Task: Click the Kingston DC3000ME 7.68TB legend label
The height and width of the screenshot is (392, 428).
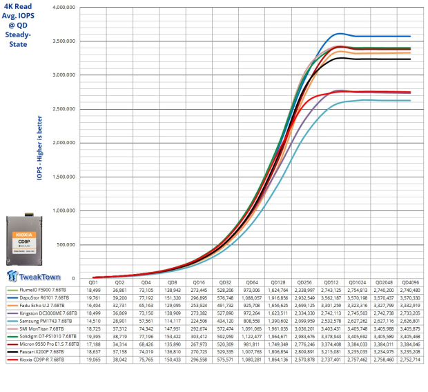Action: [x=48, y=313]
